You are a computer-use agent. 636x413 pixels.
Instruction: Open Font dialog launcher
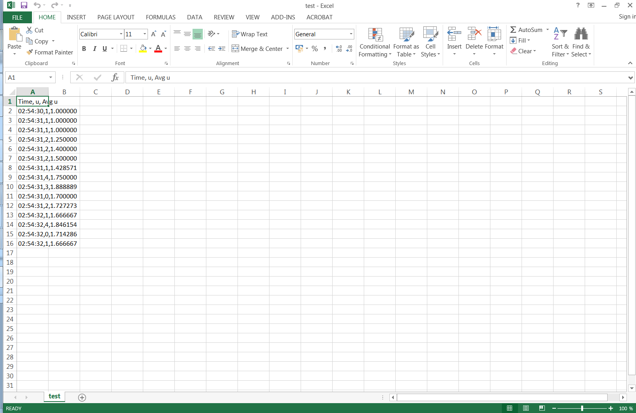click(166, 64)
